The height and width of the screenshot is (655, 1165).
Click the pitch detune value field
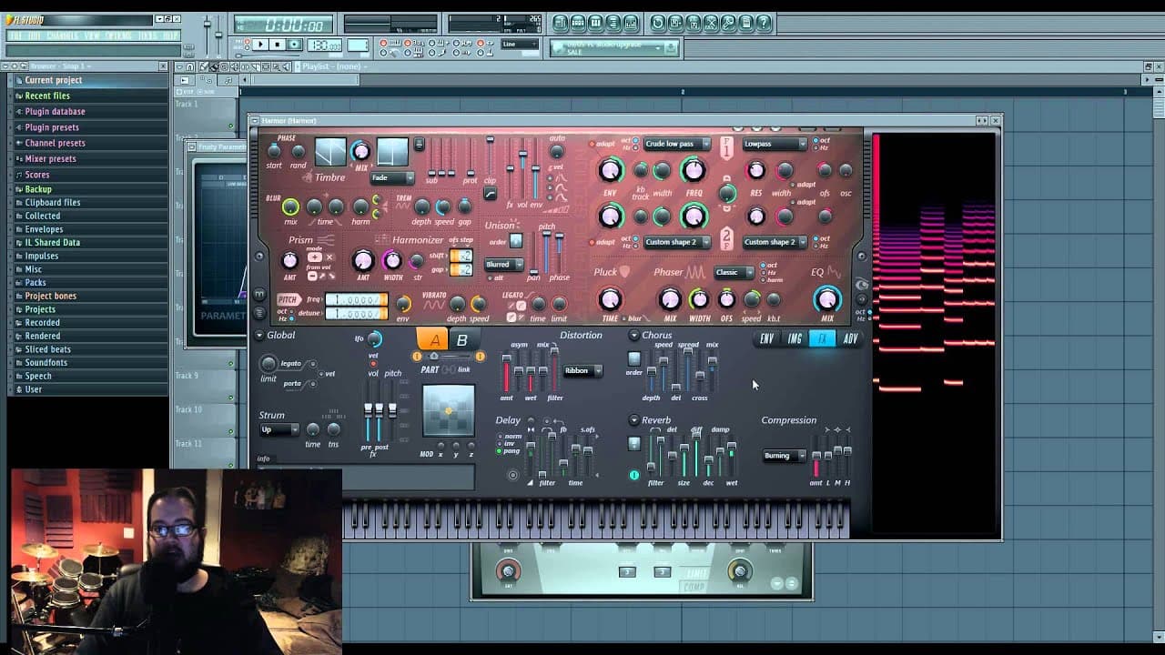[x=357, y=313]
